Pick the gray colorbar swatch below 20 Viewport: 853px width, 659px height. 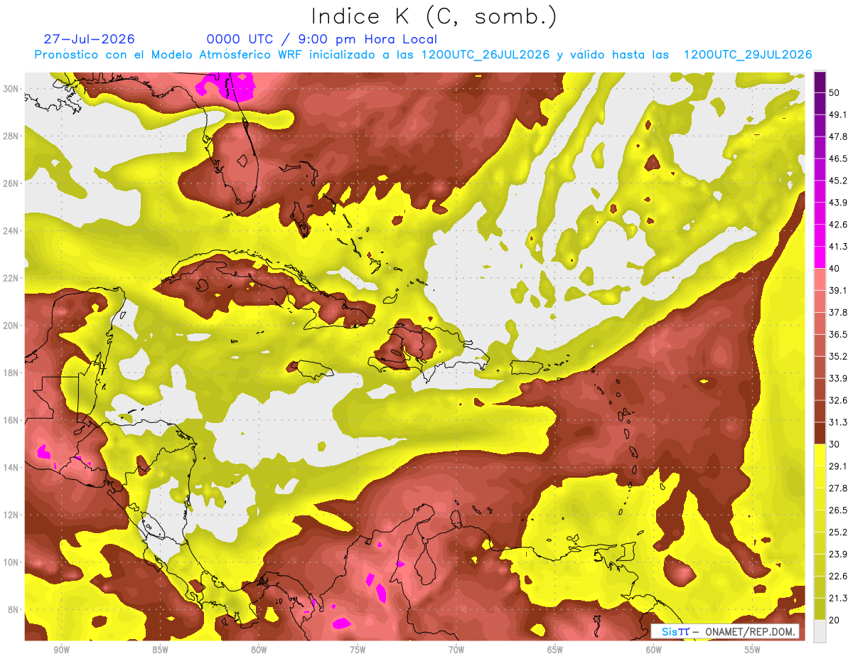click(820, 631)
